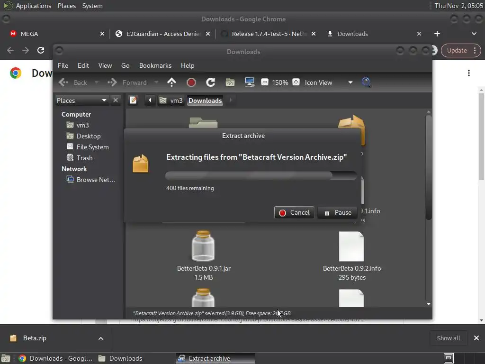The height and width of the screenshot is (364, 485).
Task: Select the BetterBeta 0.9.2.info file
Action: (352, 255)
